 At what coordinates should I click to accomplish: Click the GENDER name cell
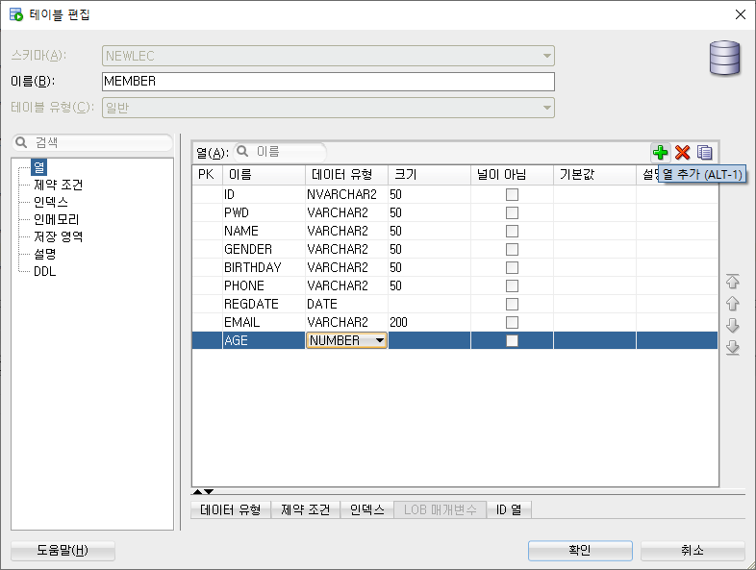264,250
